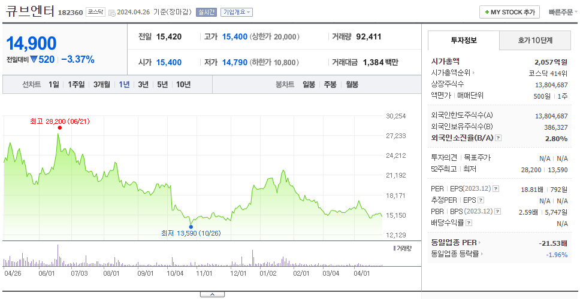Click the red 최고 point on chart
Image resolution: width=580 pixels, height=299 pixels.
click(x=59, y=128)
